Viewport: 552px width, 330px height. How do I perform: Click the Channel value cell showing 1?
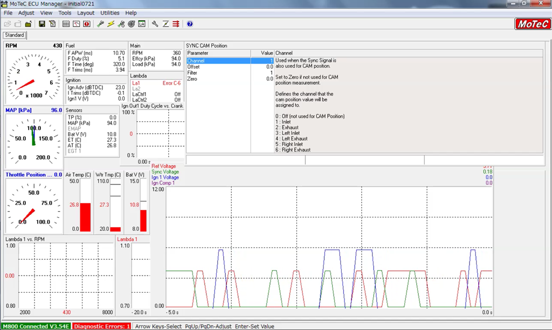pyautogui.click(x=263, y=60)
